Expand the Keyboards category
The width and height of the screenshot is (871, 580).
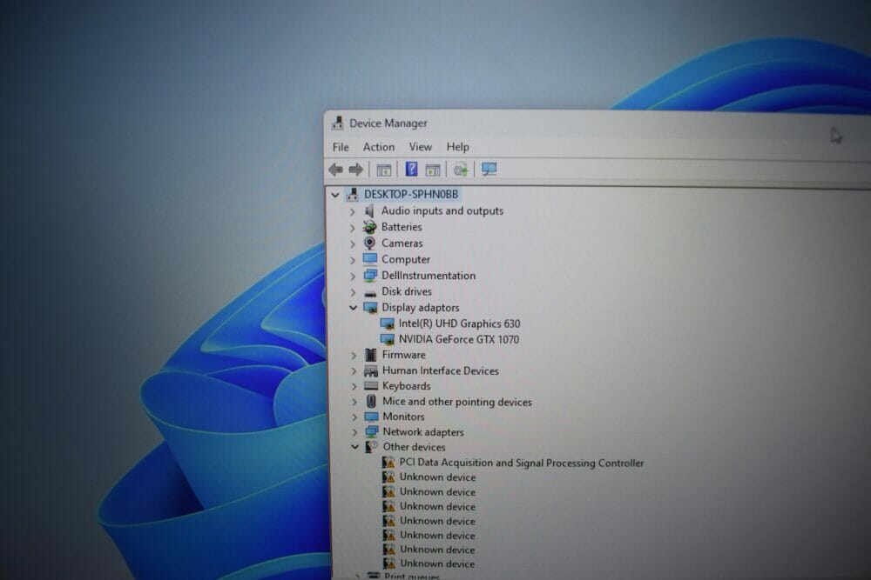354,386
